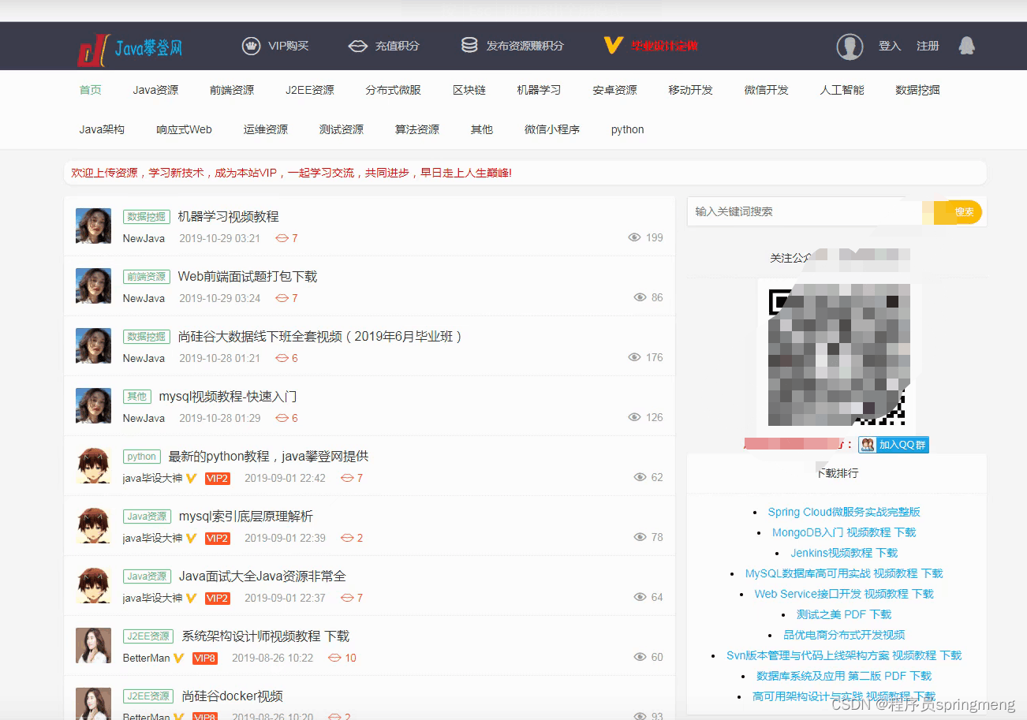
Task: Click the crown icon beside VIP购买
Action: tap(251, 46)
